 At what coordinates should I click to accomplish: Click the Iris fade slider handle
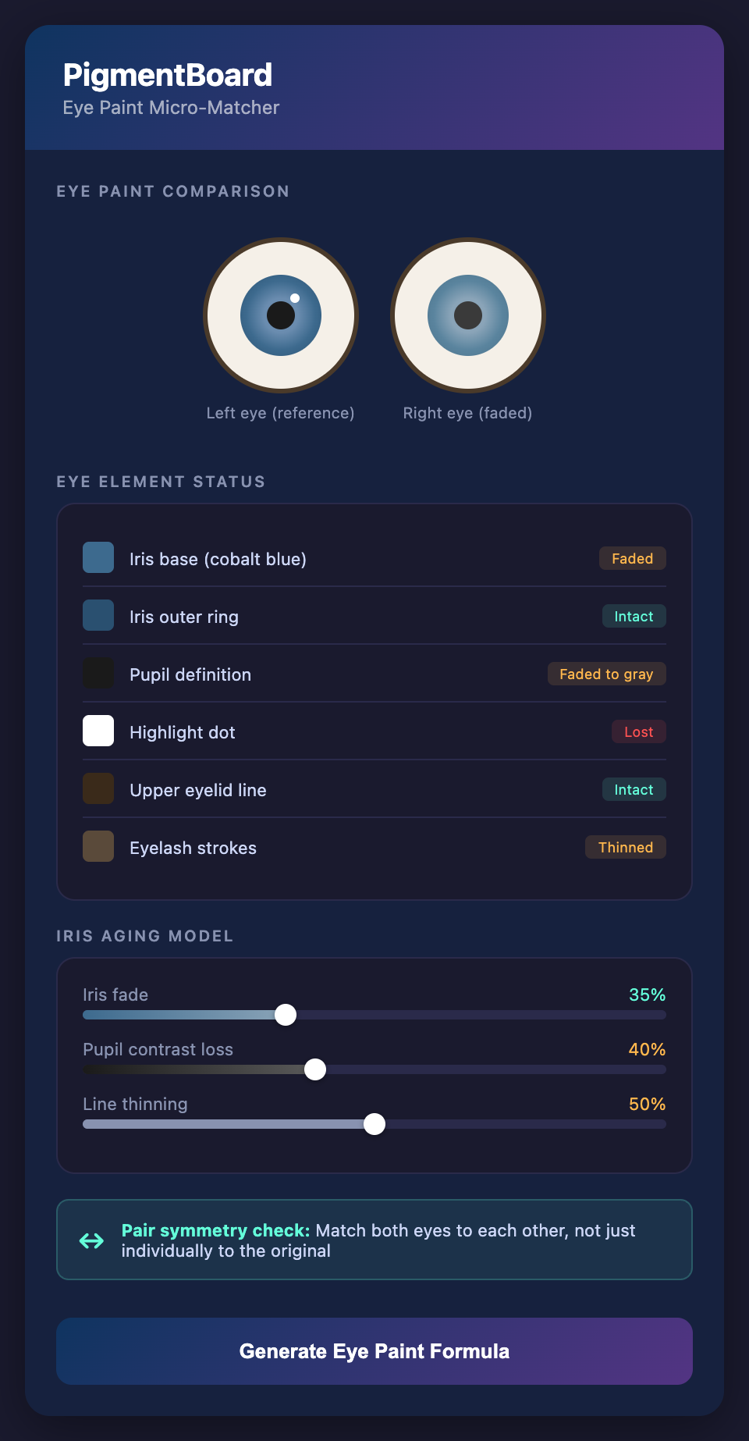pyautogui.click(x=286, y=1015)
